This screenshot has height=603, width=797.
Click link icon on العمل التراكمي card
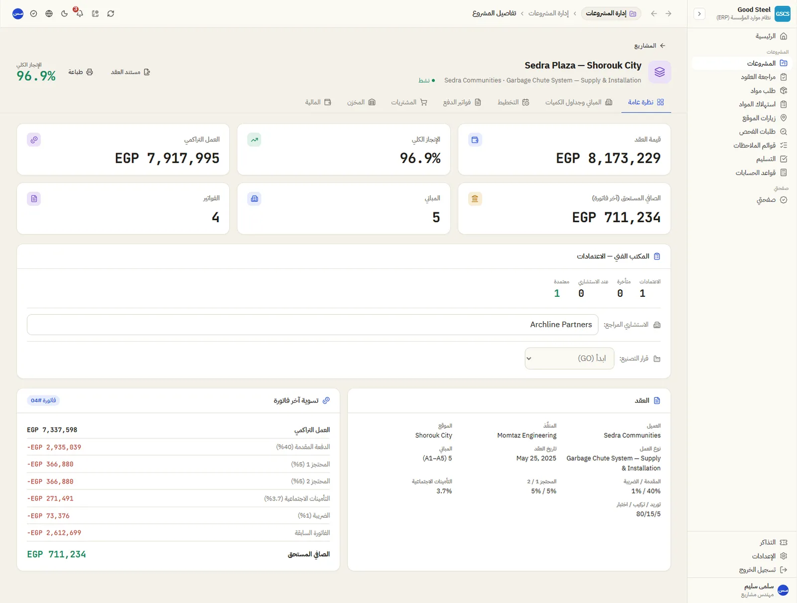click(x=34, y=140)
